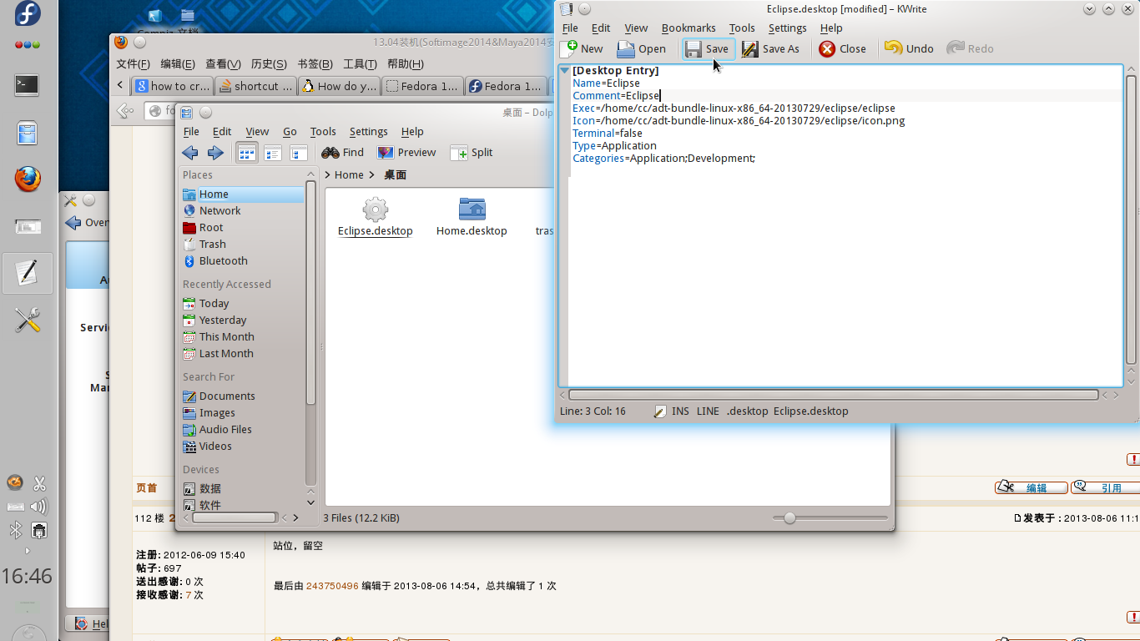Click the Find binoculars in Dolphin
1140x641 pixels.
point(330,153)
